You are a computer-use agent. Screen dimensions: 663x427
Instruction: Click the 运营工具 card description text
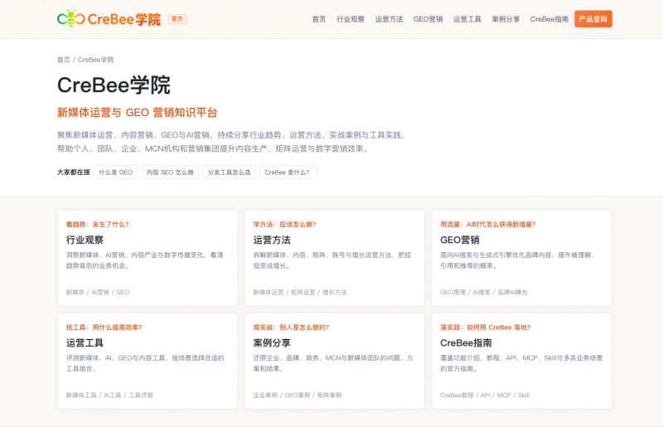[x=145, y=363]
